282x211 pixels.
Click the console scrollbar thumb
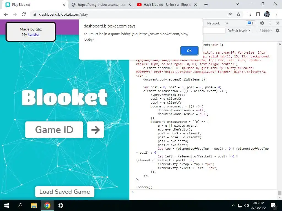[x=280, y=193]
